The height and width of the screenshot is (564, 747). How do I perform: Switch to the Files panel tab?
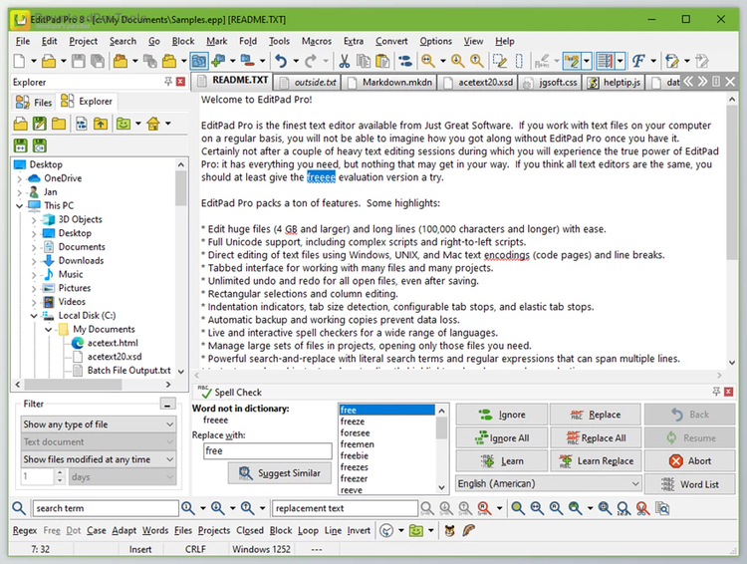pyautogui.click(x=33, y=102)
